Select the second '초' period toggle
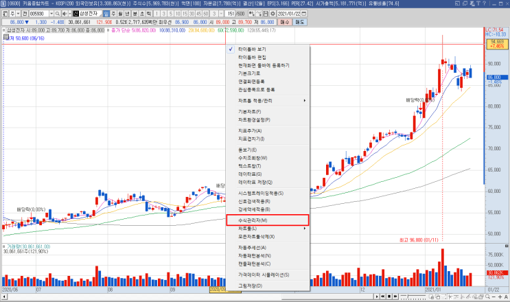 point(142,14)
